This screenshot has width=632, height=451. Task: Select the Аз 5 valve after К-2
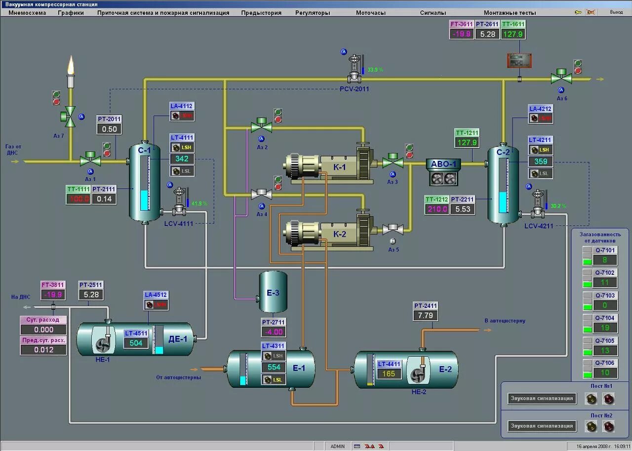(393, 229)
